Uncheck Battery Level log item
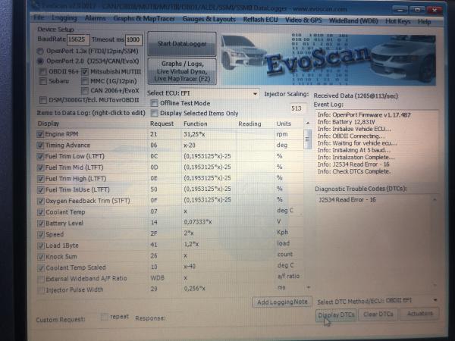Screen dimensions: 455x341 click(41, 224)
